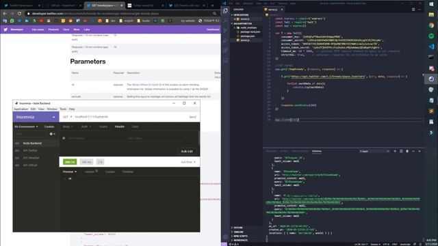This screenshot has width=438, height=246.
Task: Open the VS Code Extensions activity icon
Action: [225, 51]
